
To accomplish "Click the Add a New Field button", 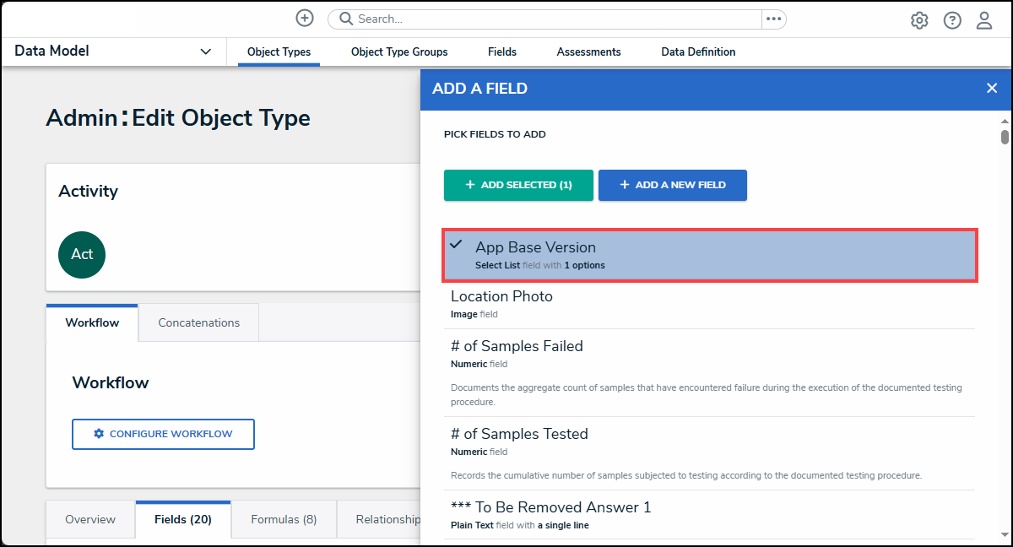I will coord(672,185).
